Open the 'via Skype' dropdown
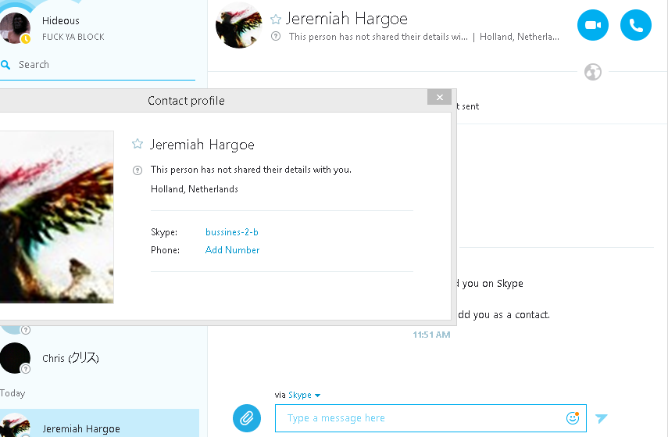Viewport: 668px width, 437px height. [x=304, y=396]
